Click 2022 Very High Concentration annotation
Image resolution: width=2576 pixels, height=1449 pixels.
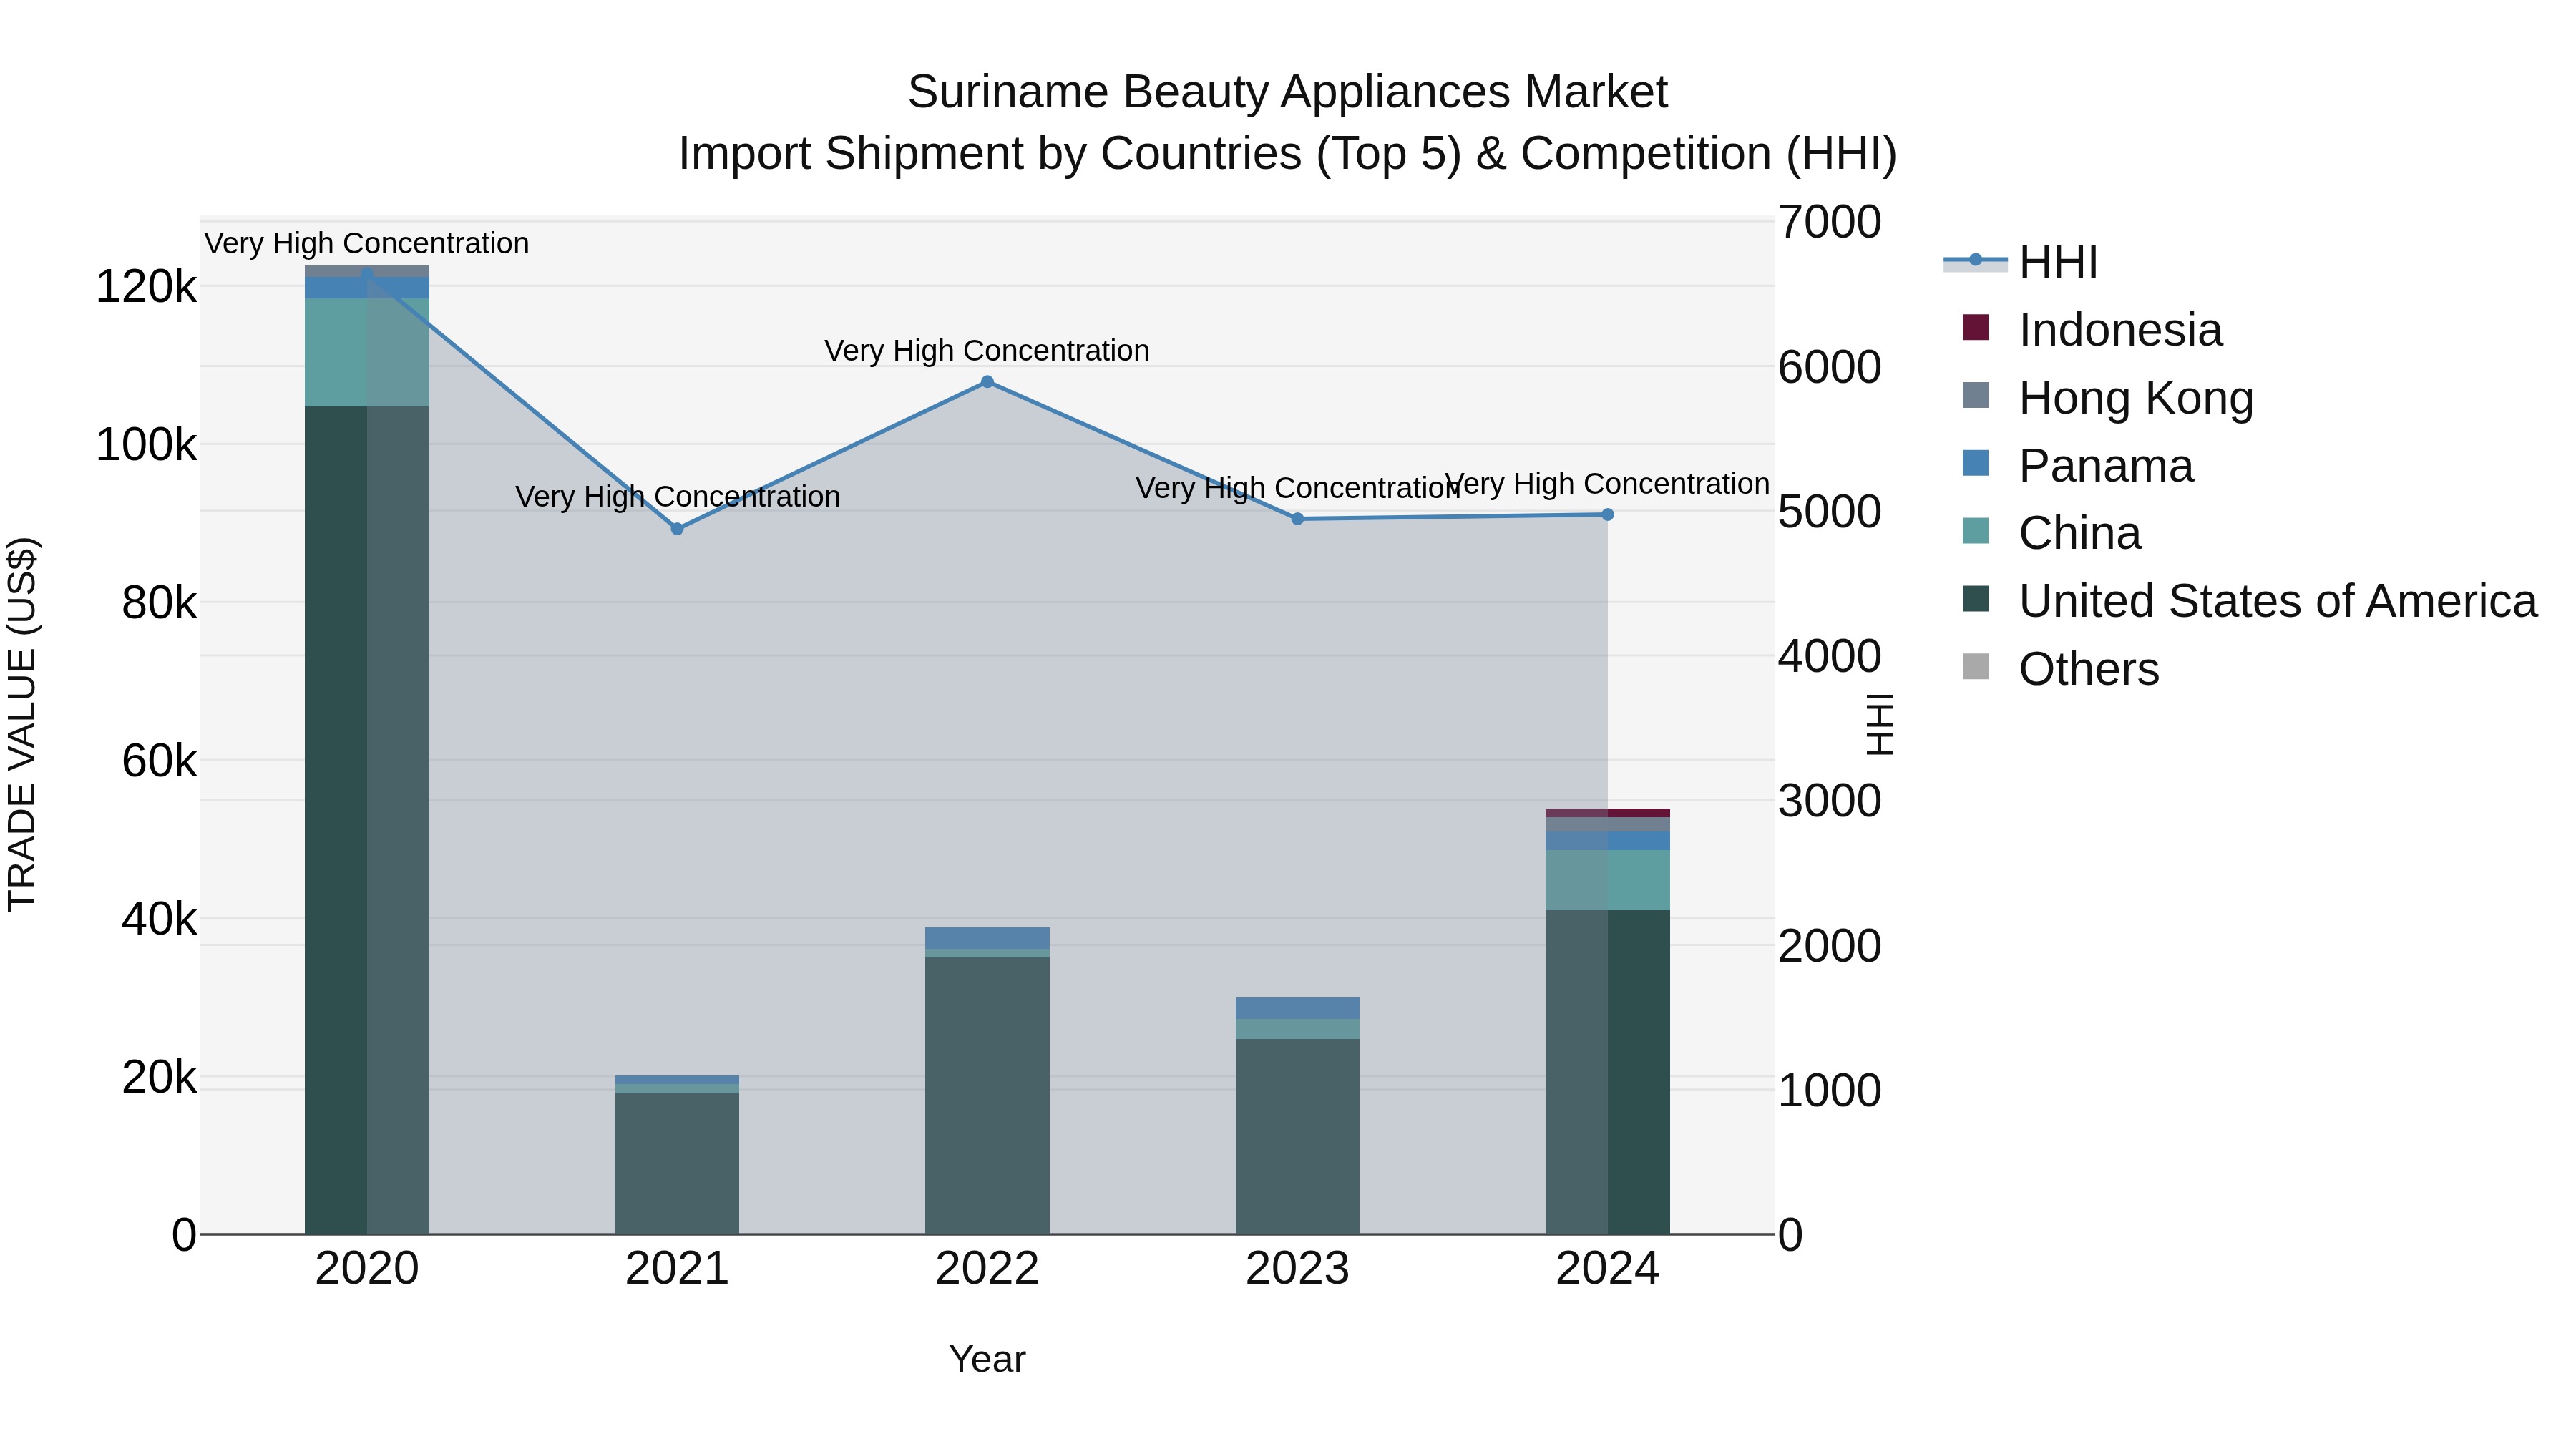[x=987, y=351]
